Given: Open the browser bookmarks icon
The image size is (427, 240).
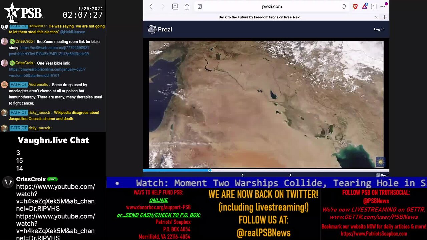Looking at the screenshot, I should click(x=175, y=6).
